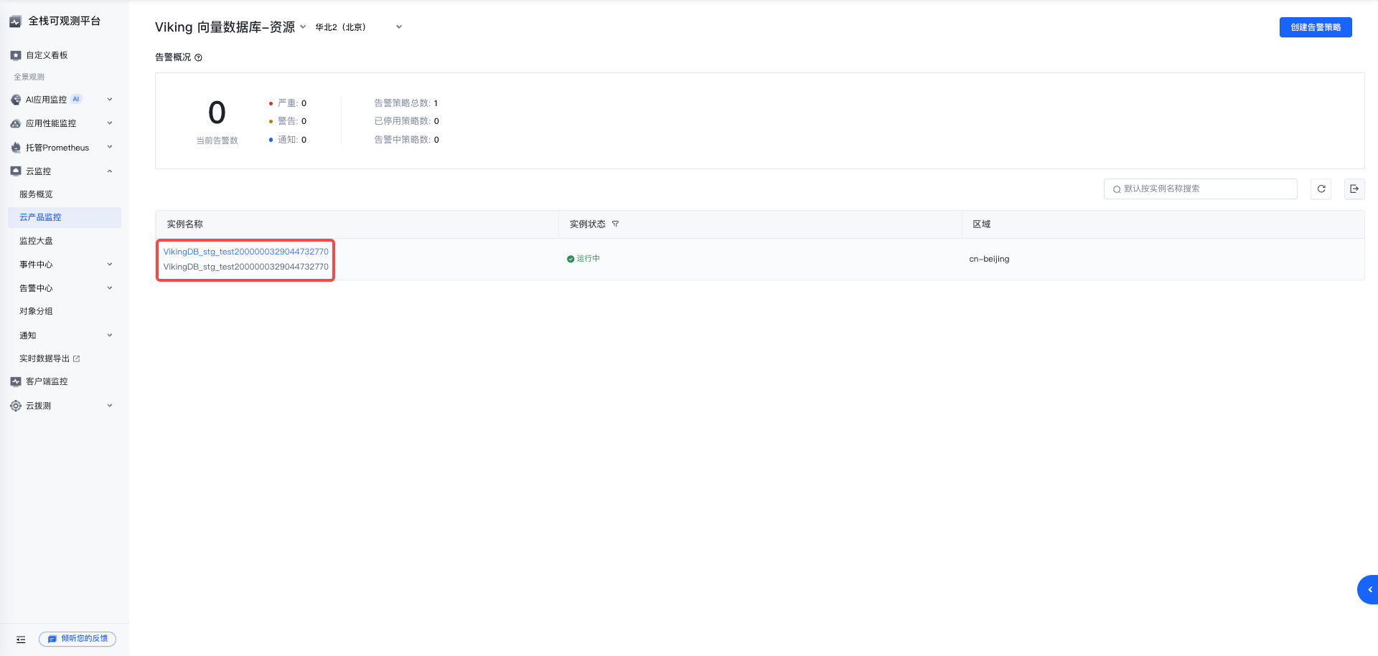The width and height of the screenshot is (1378, 656).
Task: Open the floating blue side panel arrow
Action: click(x=1369, y=589)
